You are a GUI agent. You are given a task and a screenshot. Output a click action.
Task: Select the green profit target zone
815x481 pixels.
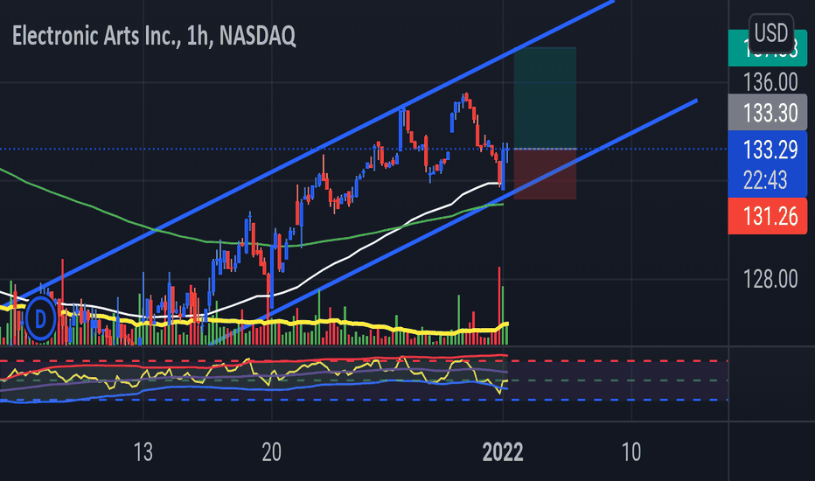point(545,98)
